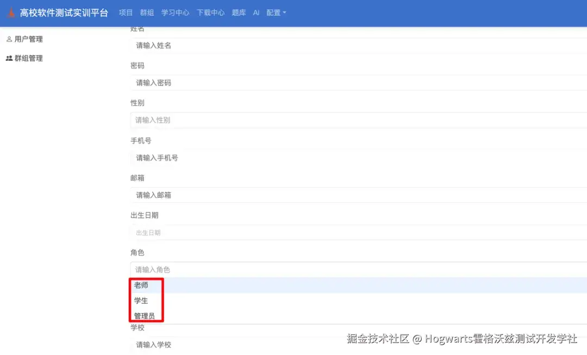
Task: Open the 项目 menu
Action: 125,12
